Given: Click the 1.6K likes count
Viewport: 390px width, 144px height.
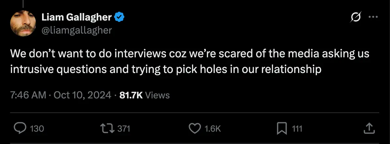Looking at the screenshot, I should (213, 129).
